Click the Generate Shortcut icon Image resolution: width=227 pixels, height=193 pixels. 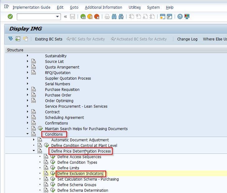click(x=169, y=17)
